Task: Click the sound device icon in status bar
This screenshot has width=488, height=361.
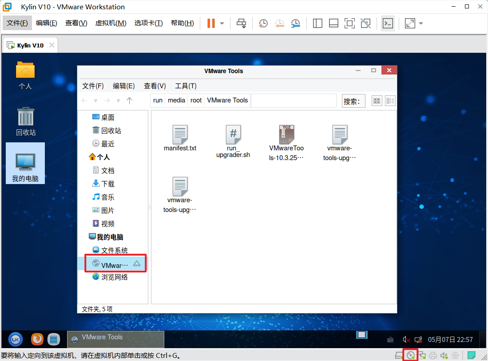Action: [444, 355]
